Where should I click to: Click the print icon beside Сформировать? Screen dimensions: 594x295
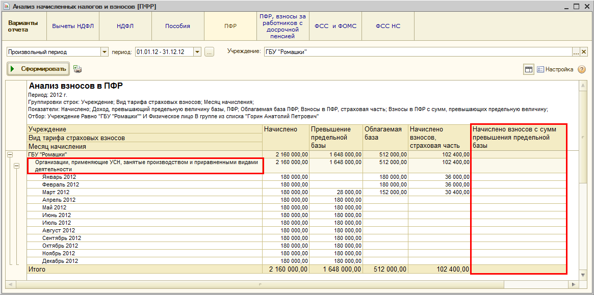click(78, 69)
